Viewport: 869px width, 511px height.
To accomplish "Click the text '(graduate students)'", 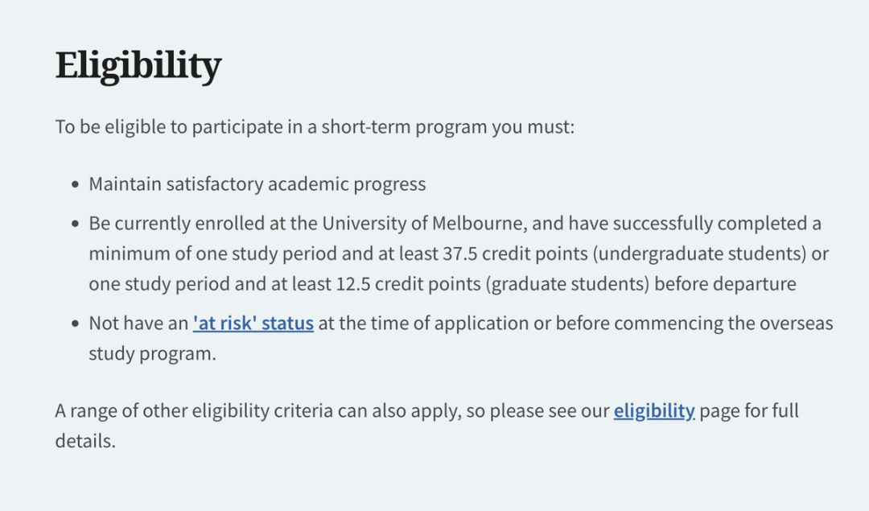I will tap(567, 284).
